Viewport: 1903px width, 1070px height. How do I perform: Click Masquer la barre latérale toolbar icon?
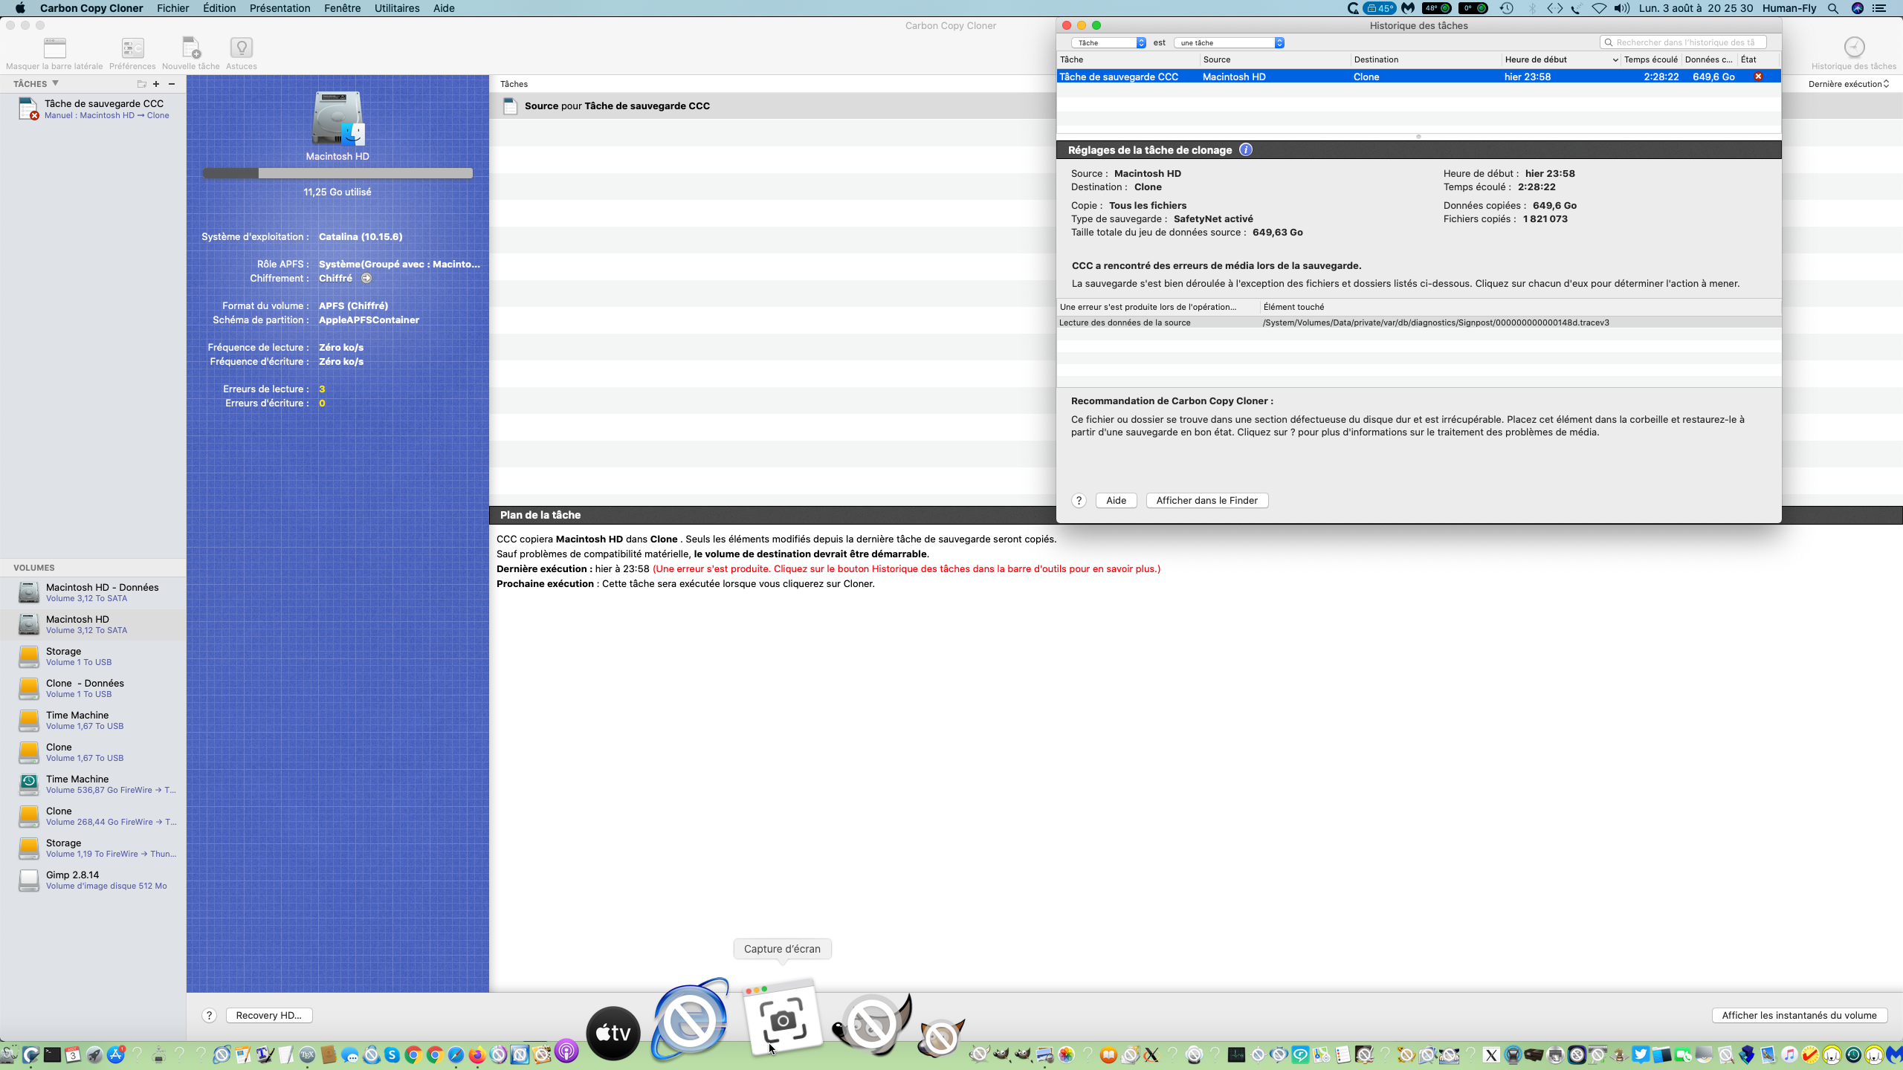(x=54, y=48)
